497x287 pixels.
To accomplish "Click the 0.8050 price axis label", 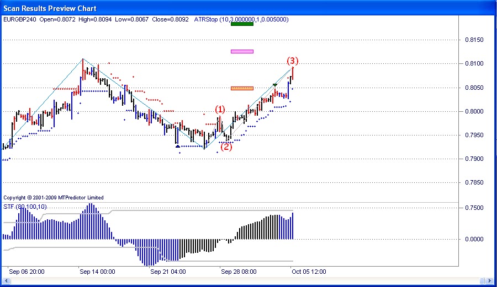I will coord(474,88).
